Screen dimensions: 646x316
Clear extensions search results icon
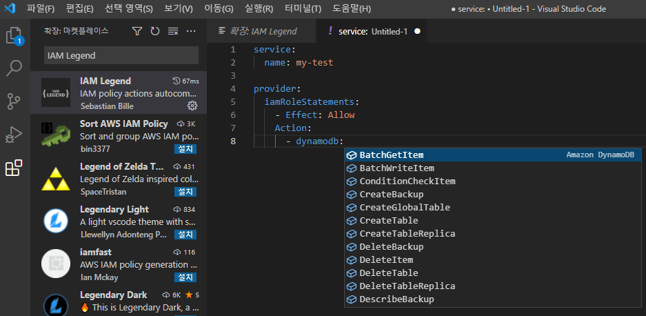coord(173,31)
